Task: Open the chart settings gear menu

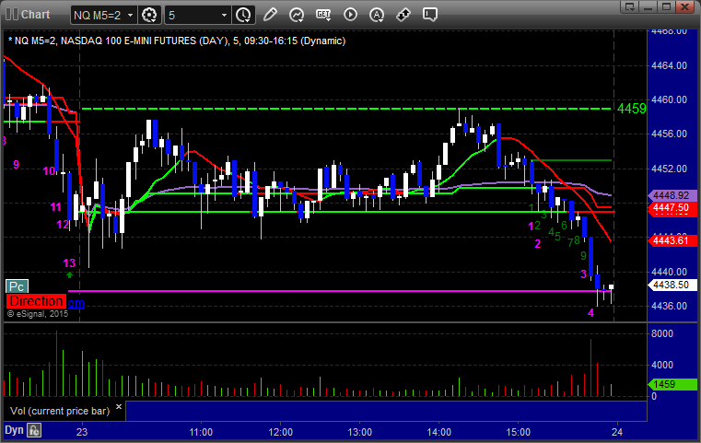Action: [149, 16]
